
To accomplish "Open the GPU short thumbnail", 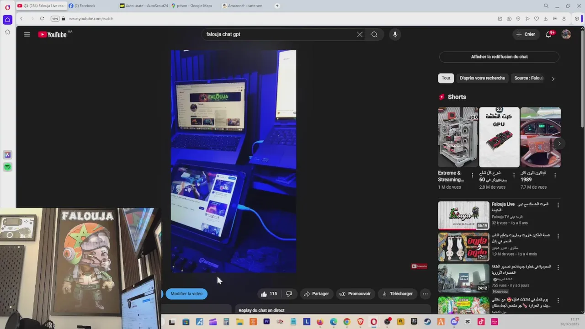I will click(x=499, y=137).
